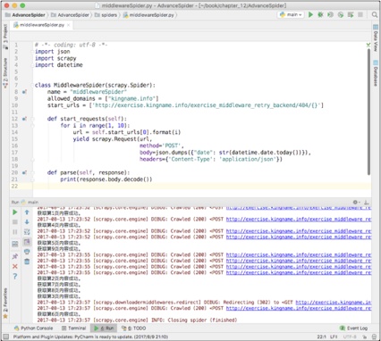Open the main run configuration dropdown
381x341 pixels.
point(291,14)
